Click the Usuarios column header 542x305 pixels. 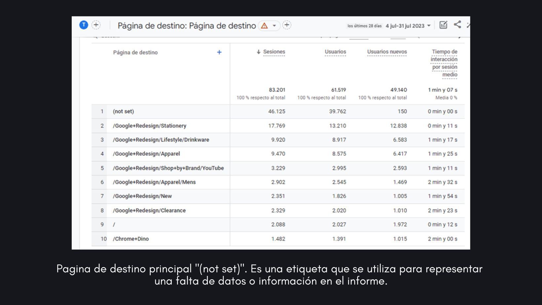tap(335, 52)
